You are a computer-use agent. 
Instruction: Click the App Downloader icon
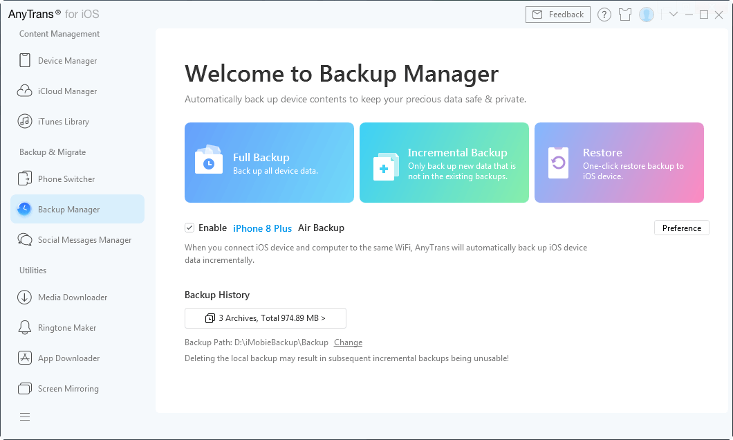click(25, 358)
